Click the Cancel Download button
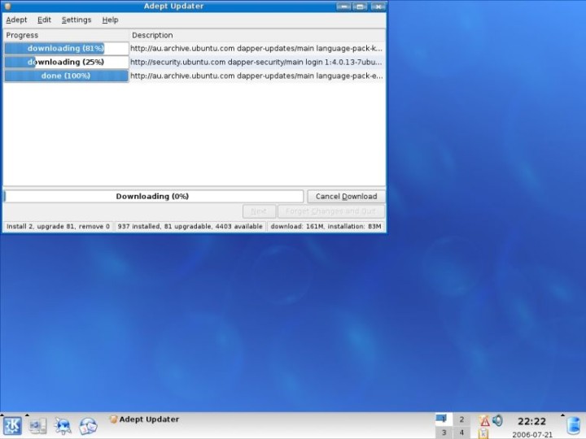Viewport: 586px width, 439px height. 346,197
